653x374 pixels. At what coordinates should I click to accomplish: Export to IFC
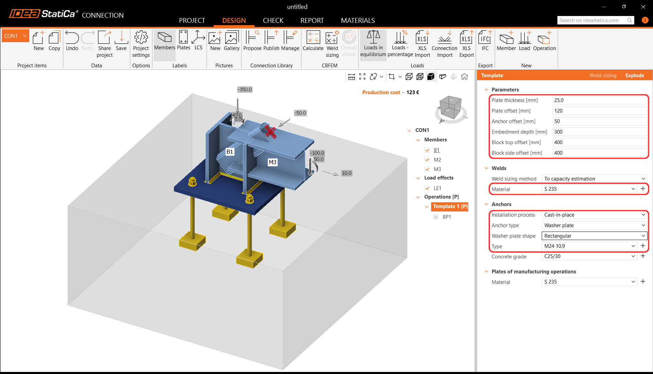[x=485, y=41]
